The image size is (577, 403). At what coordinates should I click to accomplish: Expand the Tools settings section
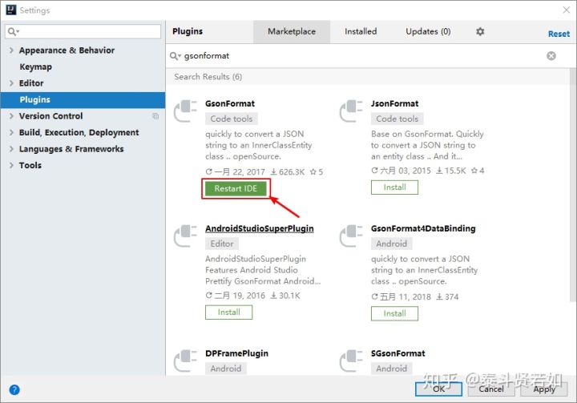point(11,165)
